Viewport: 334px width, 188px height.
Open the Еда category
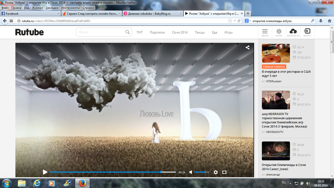214,33
